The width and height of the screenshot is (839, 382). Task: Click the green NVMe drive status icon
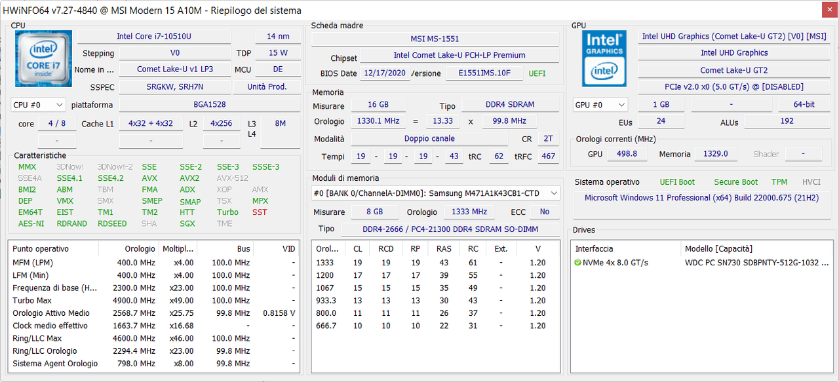[577, 263]
